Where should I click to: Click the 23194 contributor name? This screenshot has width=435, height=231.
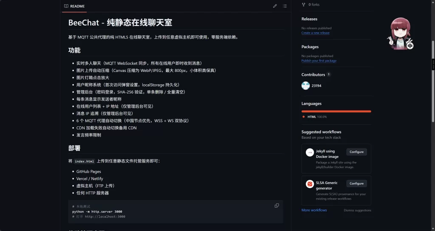[x=316, y=86]
